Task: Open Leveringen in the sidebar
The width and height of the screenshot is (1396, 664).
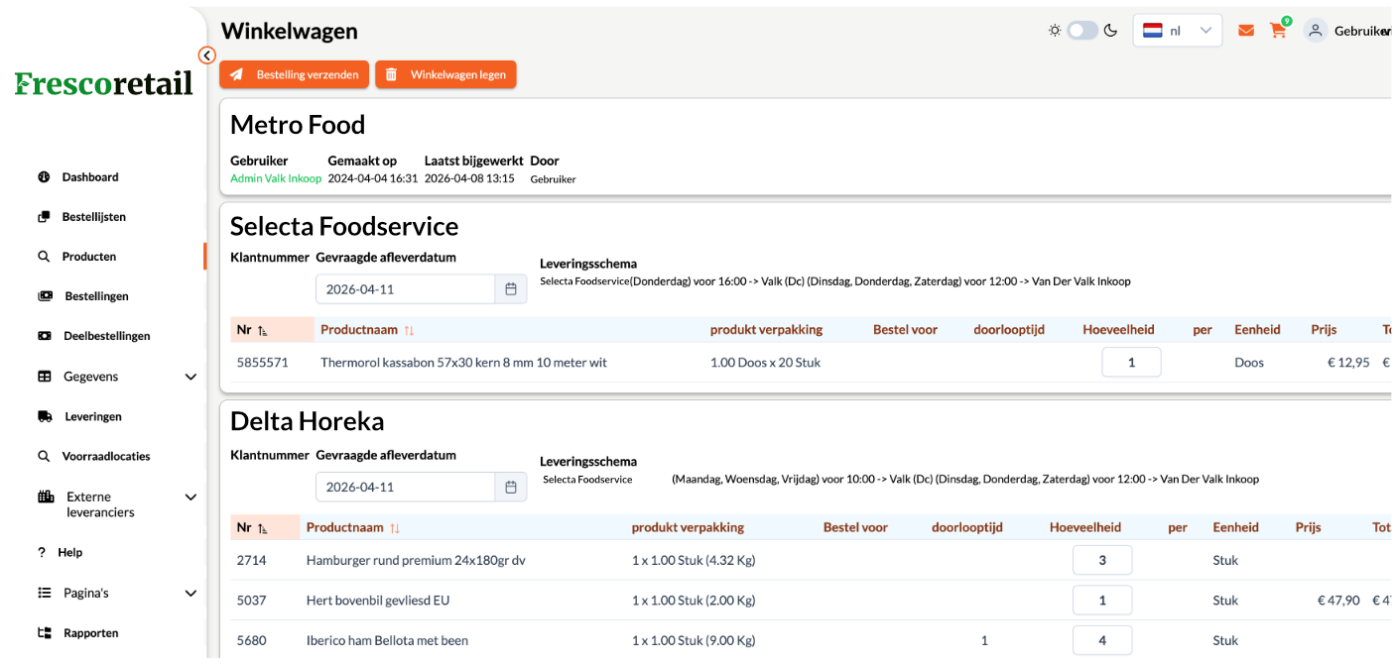Action: tap(93, 417)
